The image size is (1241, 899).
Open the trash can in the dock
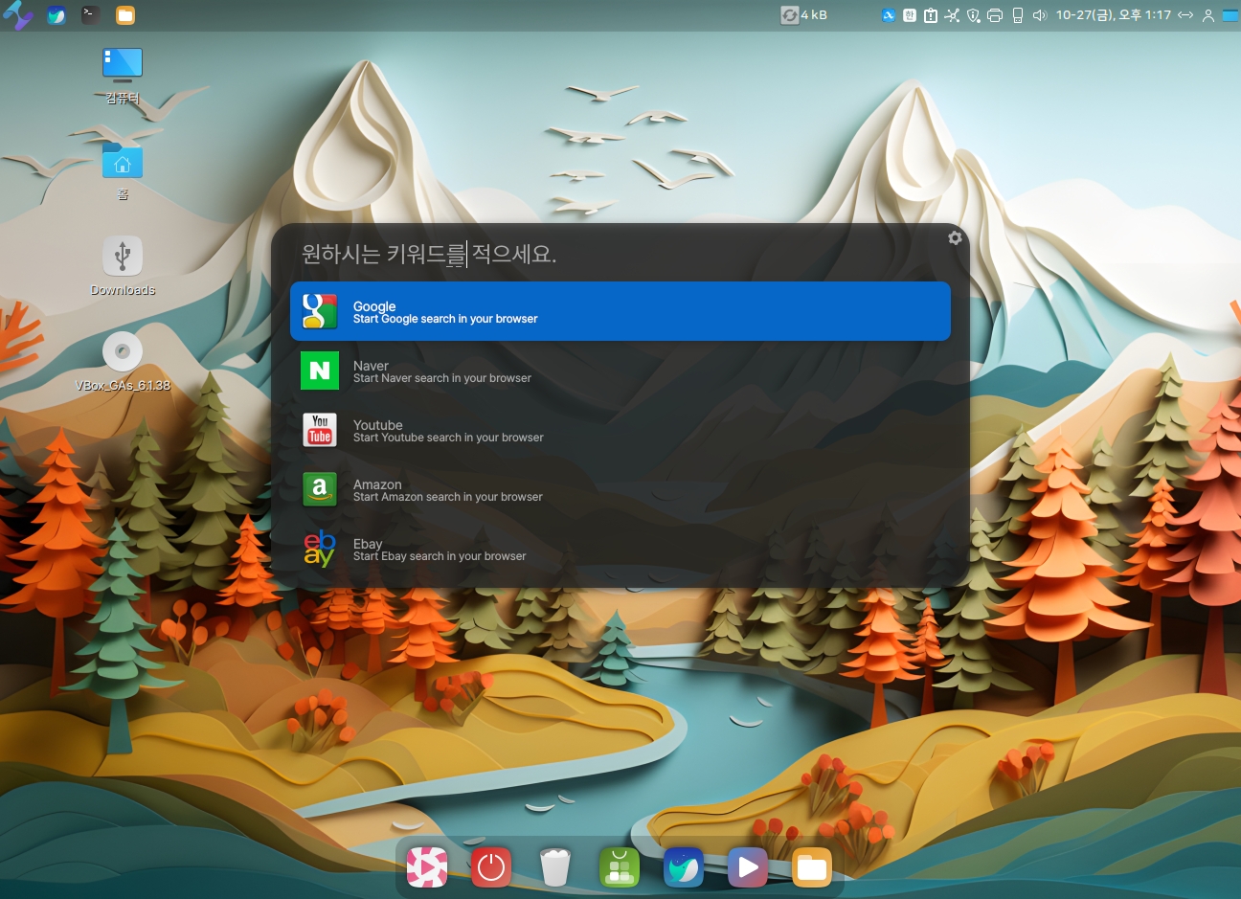(x=555, y=868)
